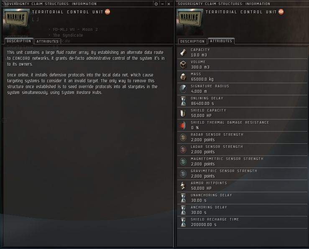Click the Signature Radius gauge icon
Viewport: 309px width, 249px height.
[x=183, y=89]
